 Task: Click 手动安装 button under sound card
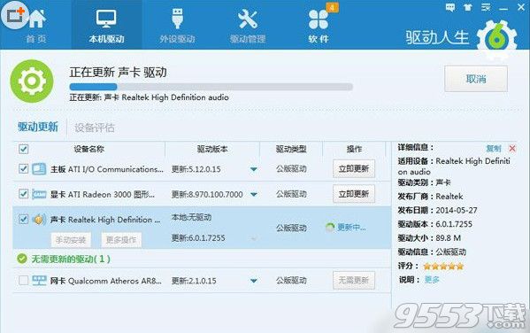(x=71, y=240)
